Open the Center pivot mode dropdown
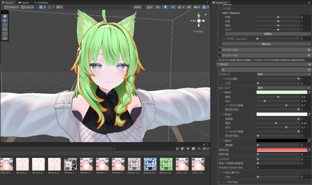 point(11,7)
